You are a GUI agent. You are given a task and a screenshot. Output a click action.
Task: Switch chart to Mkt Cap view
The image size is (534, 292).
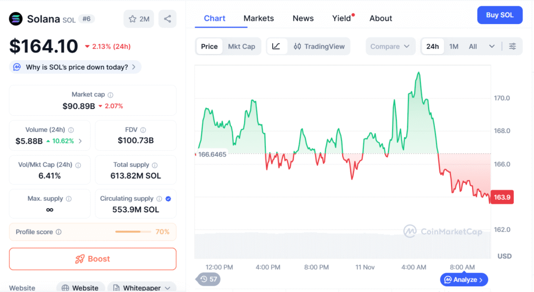click(241, 46)
